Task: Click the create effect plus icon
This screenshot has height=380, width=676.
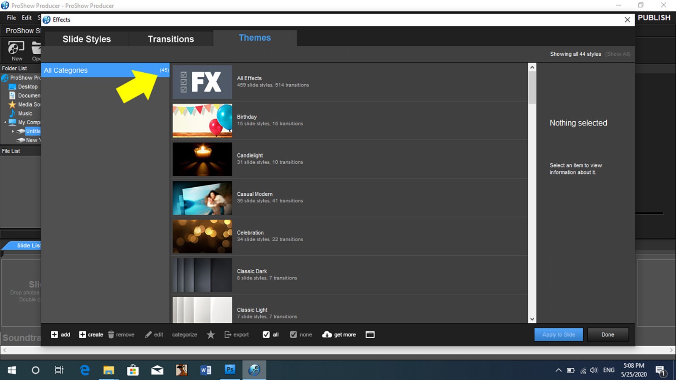Action: click(x=82, y=334)
